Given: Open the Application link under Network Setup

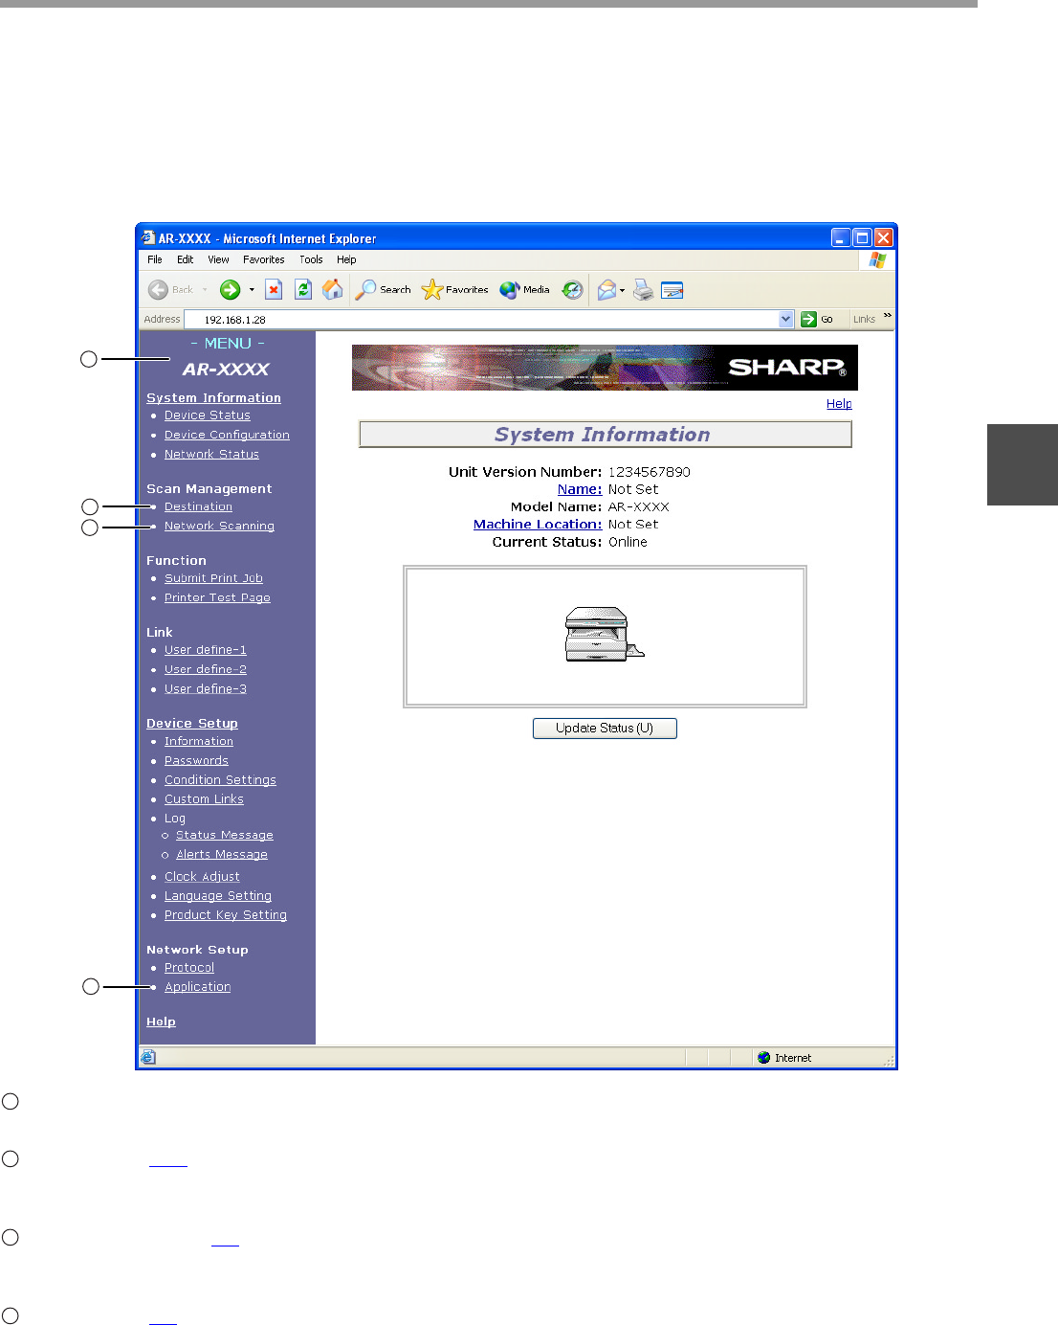Looking at the screenshot, I should [x=197, y=987].
